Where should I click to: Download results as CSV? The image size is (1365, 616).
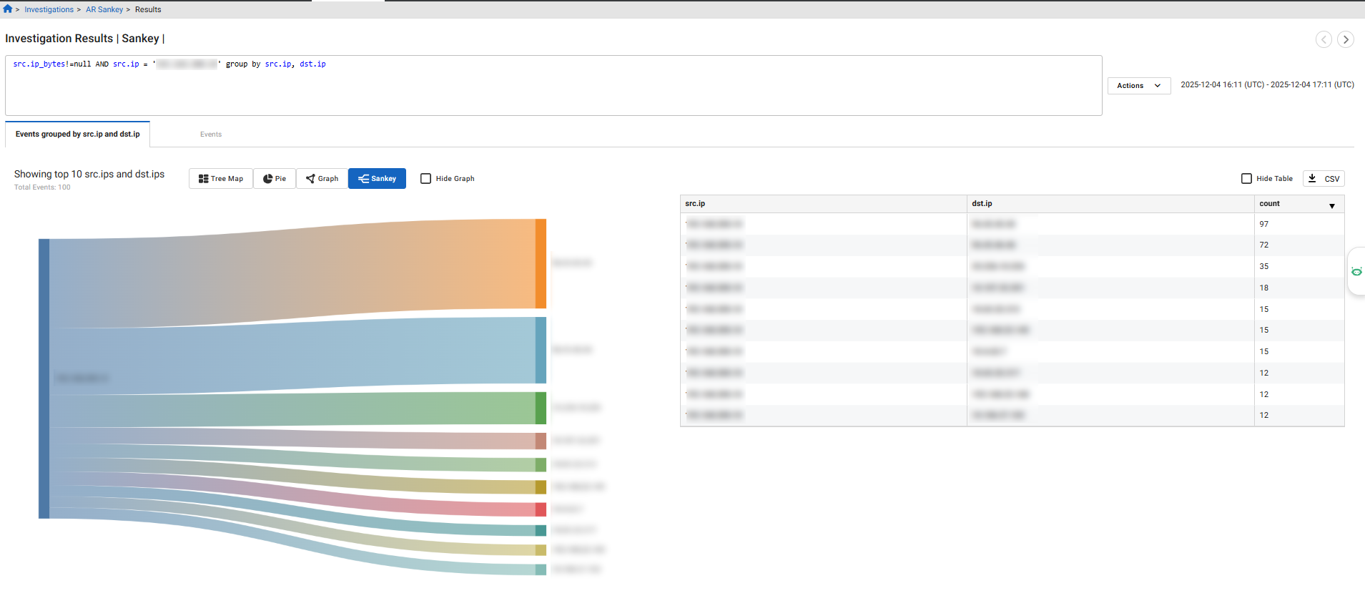click(1324, 179)
